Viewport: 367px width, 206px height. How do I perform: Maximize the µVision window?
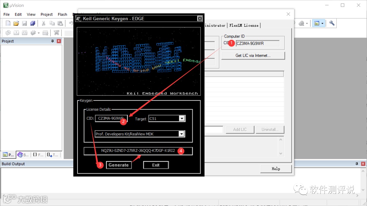(x=343, y=5)
